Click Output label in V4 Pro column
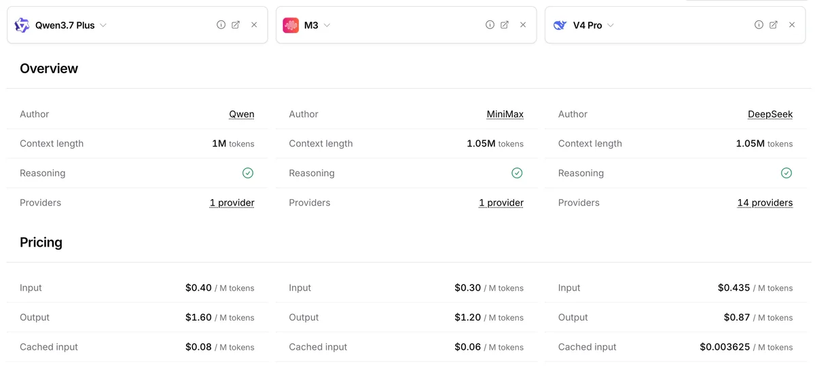This screenshot has width=815, height=368. click(x=573, y=317)
